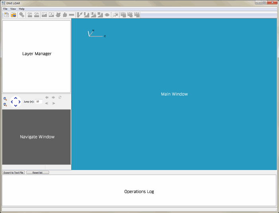Click the tree-shaped toolbar icon
The height and width of the screenshot is (213, 279).
[x=58, y=15]
